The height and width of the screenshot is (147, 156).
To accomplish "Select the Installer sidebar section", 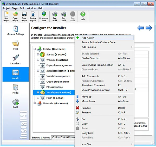I will pyautogui.click(x=16, y=74).
